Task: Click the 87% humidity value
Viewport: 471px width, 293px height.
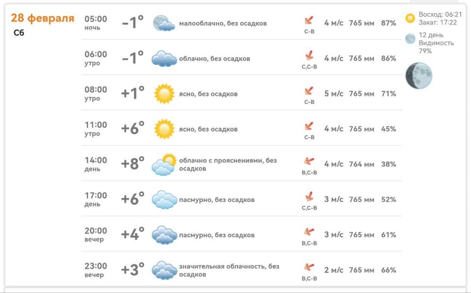Action: point(389,23)
